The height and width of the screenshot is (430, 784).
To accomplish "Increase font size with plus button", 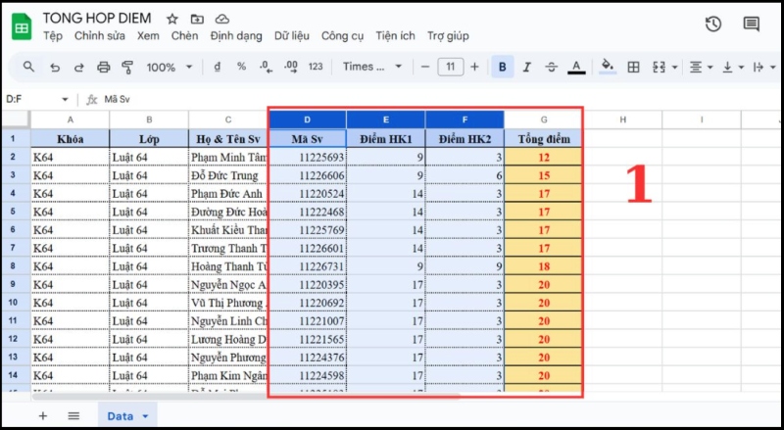I will 474,67.
